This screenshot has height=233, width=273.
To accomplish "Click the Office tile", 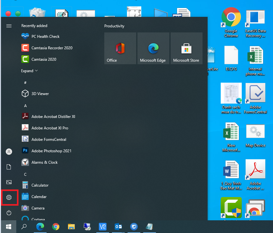I will 120,48.
